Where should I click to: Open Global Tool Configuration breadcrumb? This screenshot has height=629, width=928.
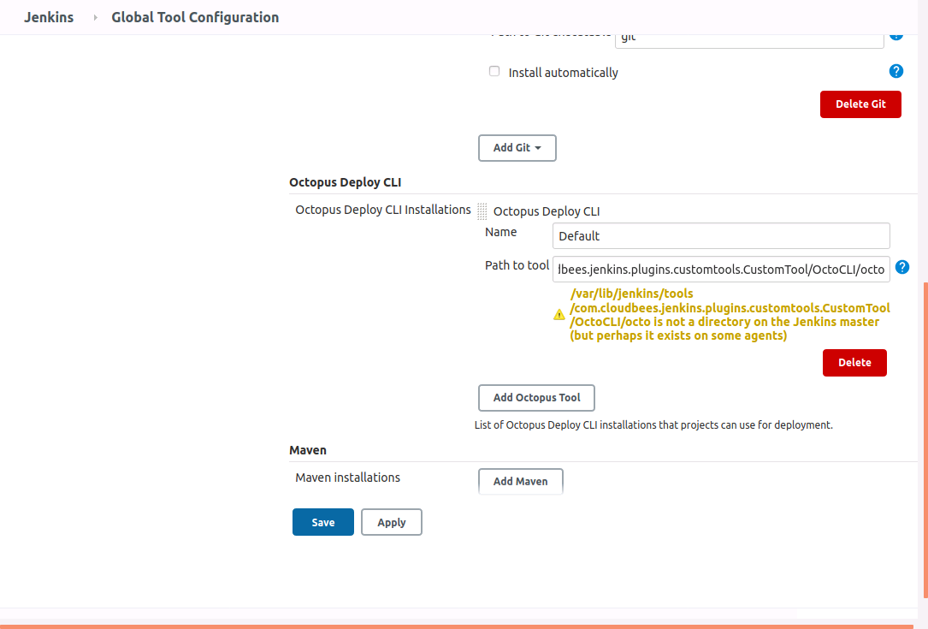[x=195, y=17]
